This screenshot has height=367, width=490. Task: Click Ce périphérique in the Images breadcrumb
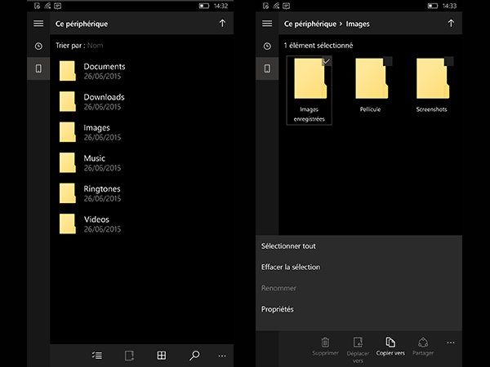tap(310, 24)
